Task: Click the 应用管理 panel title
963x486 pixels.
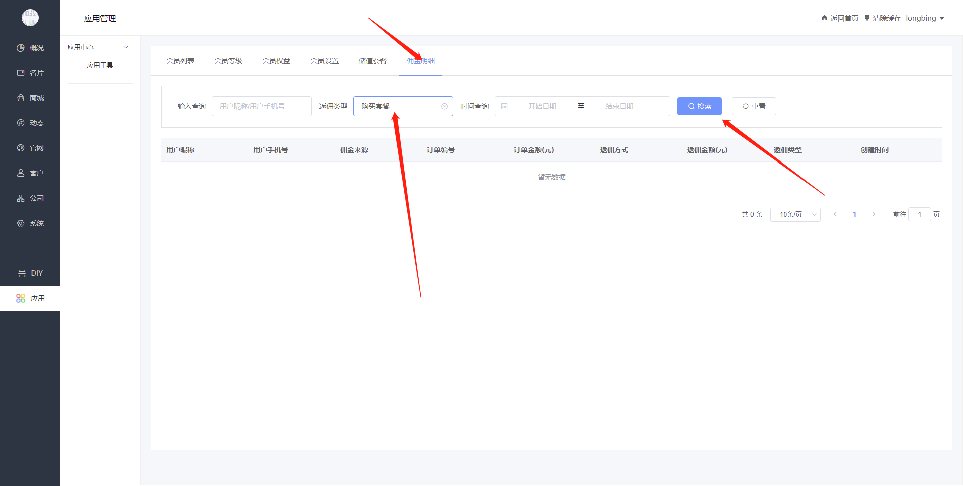Action: click(100, 18)
